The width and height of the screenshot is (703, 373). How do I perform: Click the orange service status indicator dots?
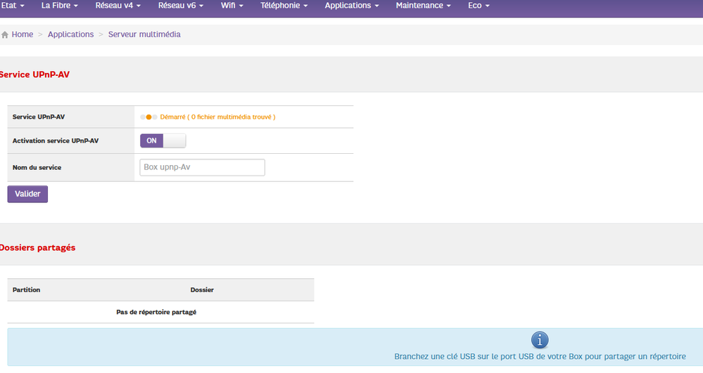[148, 117]
